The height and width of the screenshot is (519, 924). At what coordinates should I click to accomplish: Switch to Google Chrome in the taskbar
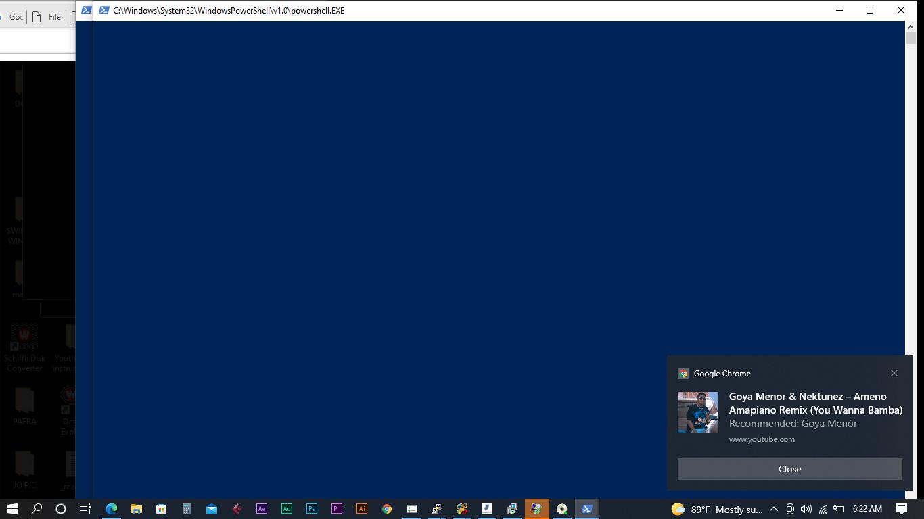pyautogui.click(x=387, y=509)
